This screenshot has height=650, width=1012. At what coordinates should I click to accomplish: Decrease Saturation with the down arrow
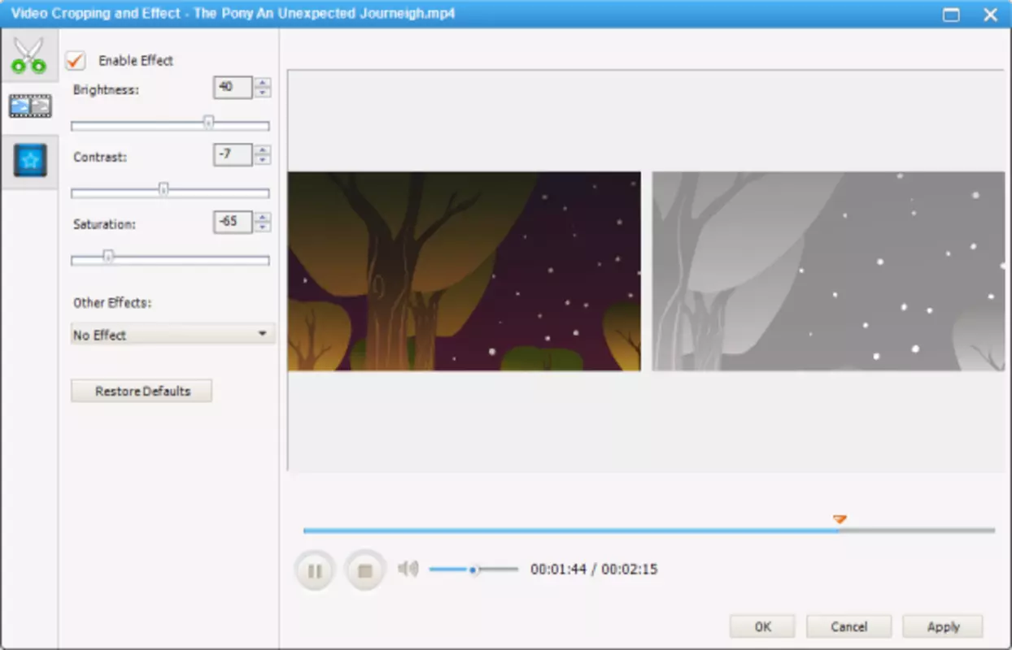tap(262, 227)
